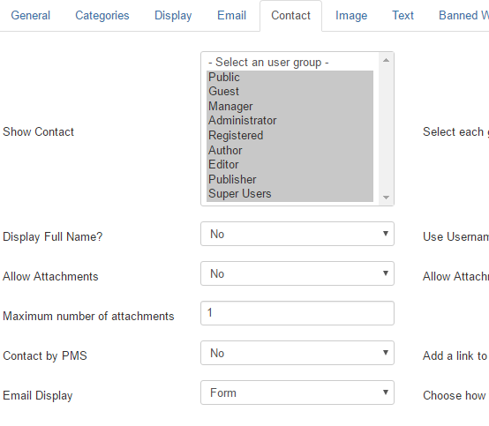The image size is (489, 426).
Task: Click the user group list scroll-up arrow
Action: (x=386, y=60)
